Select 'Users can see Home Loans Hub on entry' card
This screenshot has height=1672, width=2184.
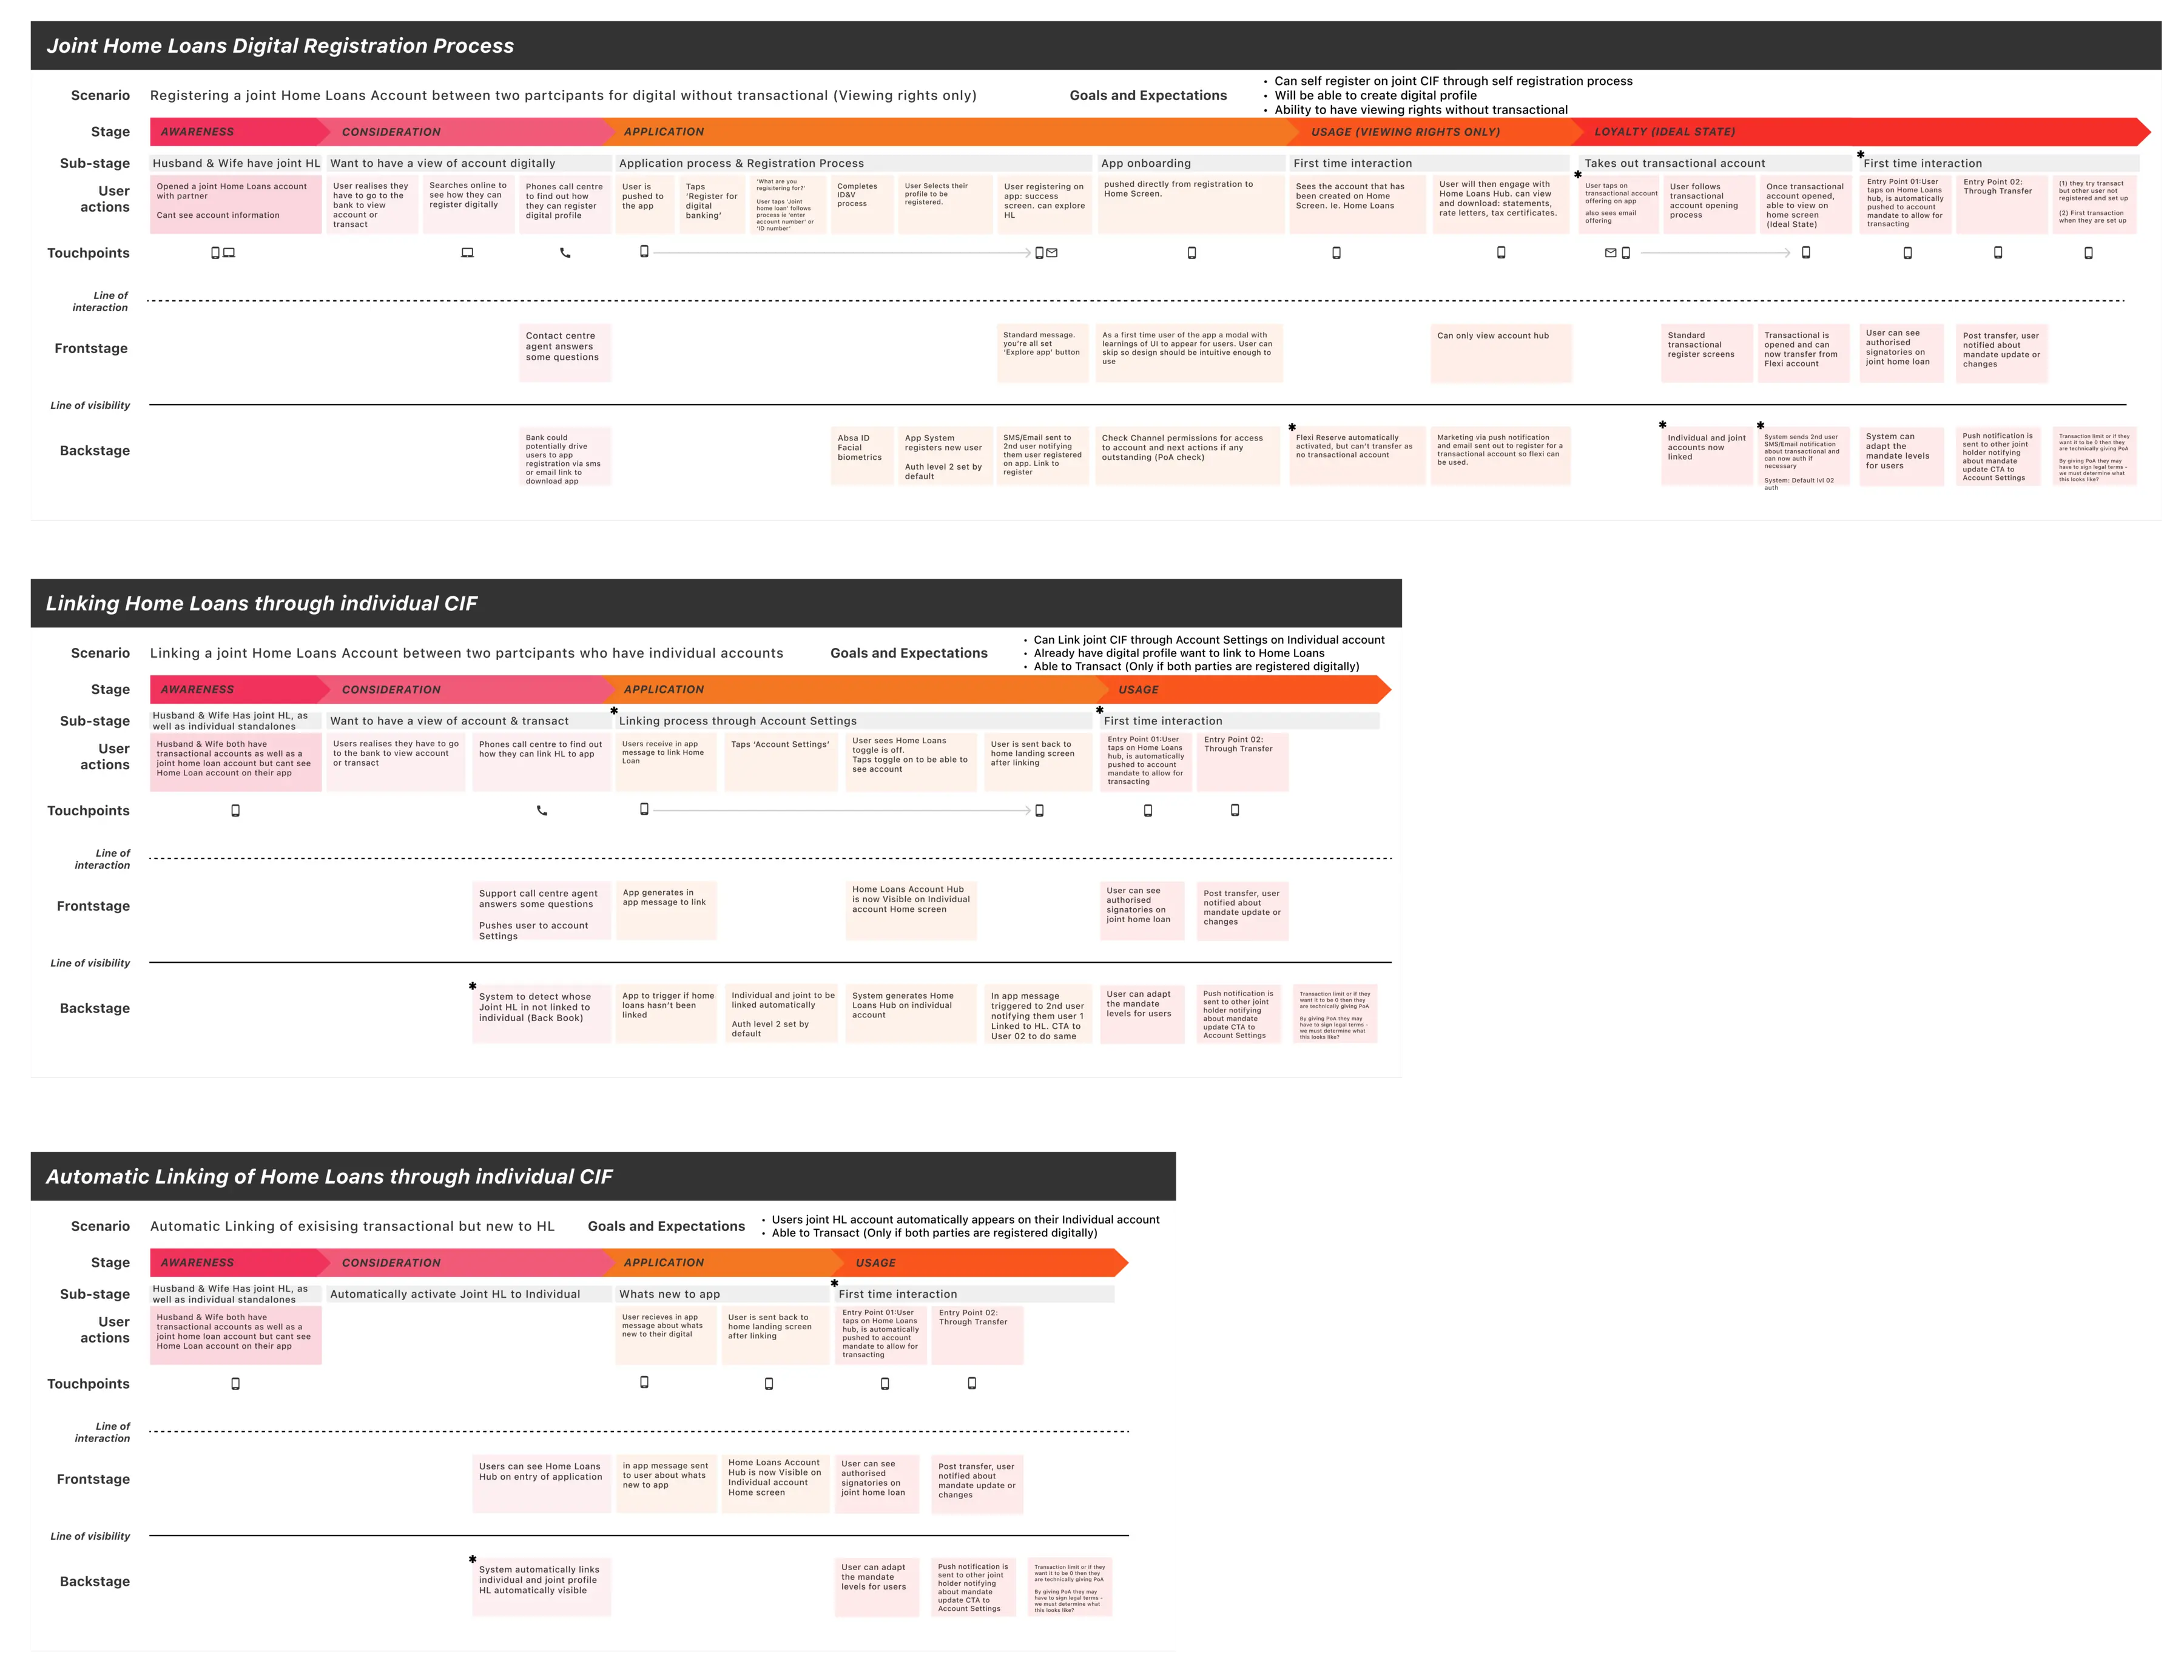tap(541, 1484)
